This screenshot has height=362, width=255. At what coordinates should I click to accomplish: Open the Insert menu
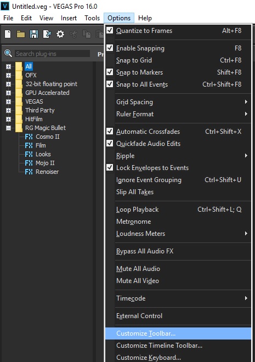69,18
